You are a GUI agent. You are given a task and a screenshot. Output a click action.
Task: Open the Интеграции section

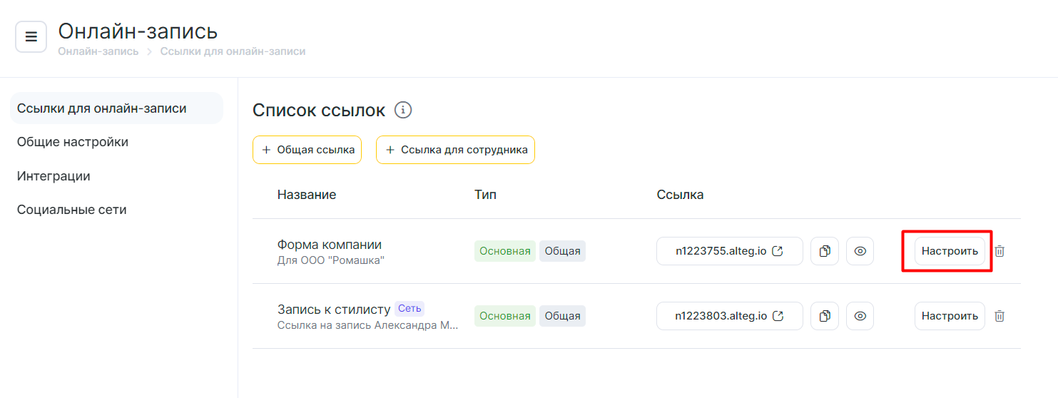[x=54, y=176]
